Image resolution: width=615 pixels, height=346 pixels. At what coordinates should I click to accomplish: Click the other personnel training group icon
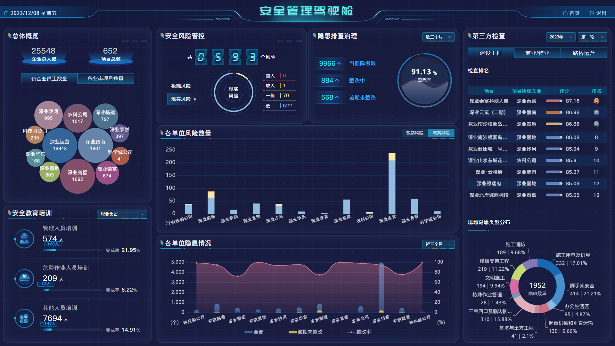[24, 318]
